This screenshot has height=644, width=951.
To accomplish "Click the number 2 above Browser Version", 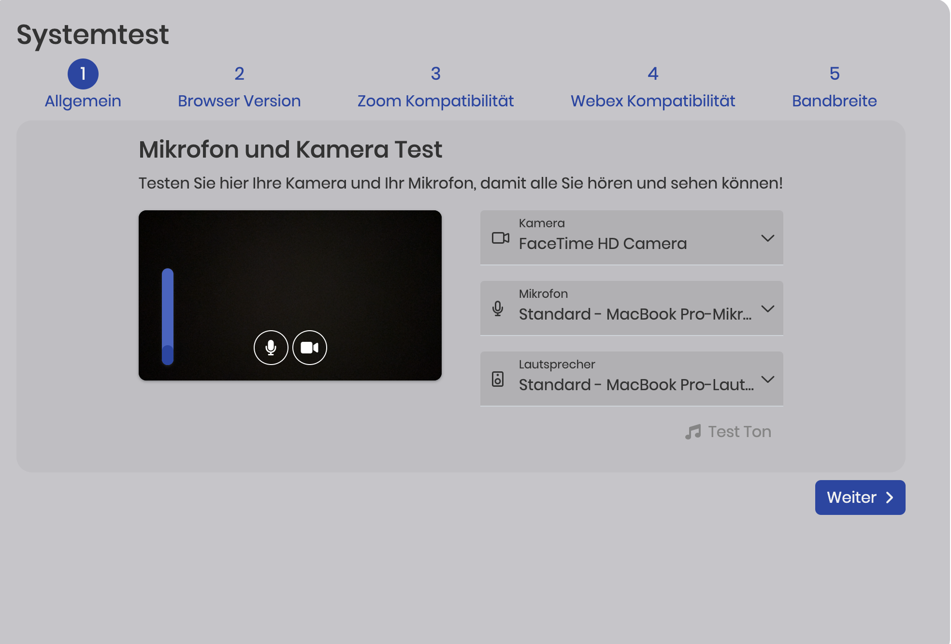I will pos(239,73).
